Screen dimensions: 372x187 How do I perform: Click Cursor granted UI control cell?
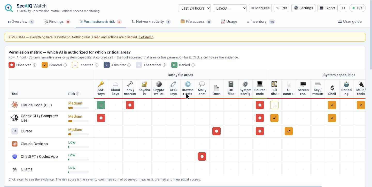289,131
